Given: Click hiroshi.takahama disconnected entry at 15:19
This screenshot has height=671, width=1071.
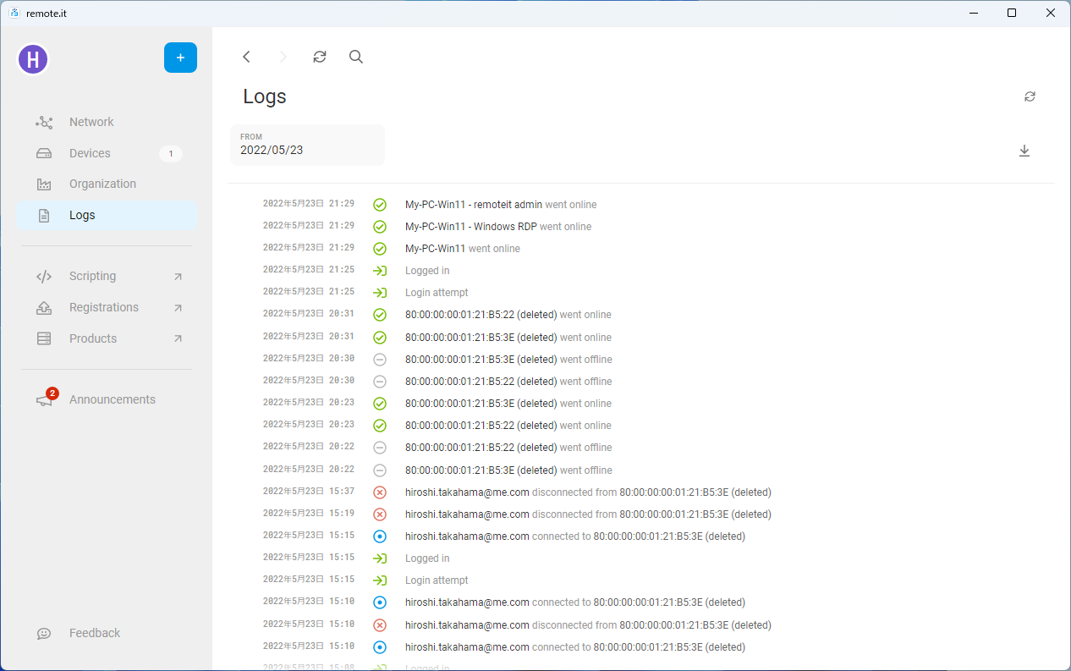Looking at the screenshot, I should pos(588,514).
